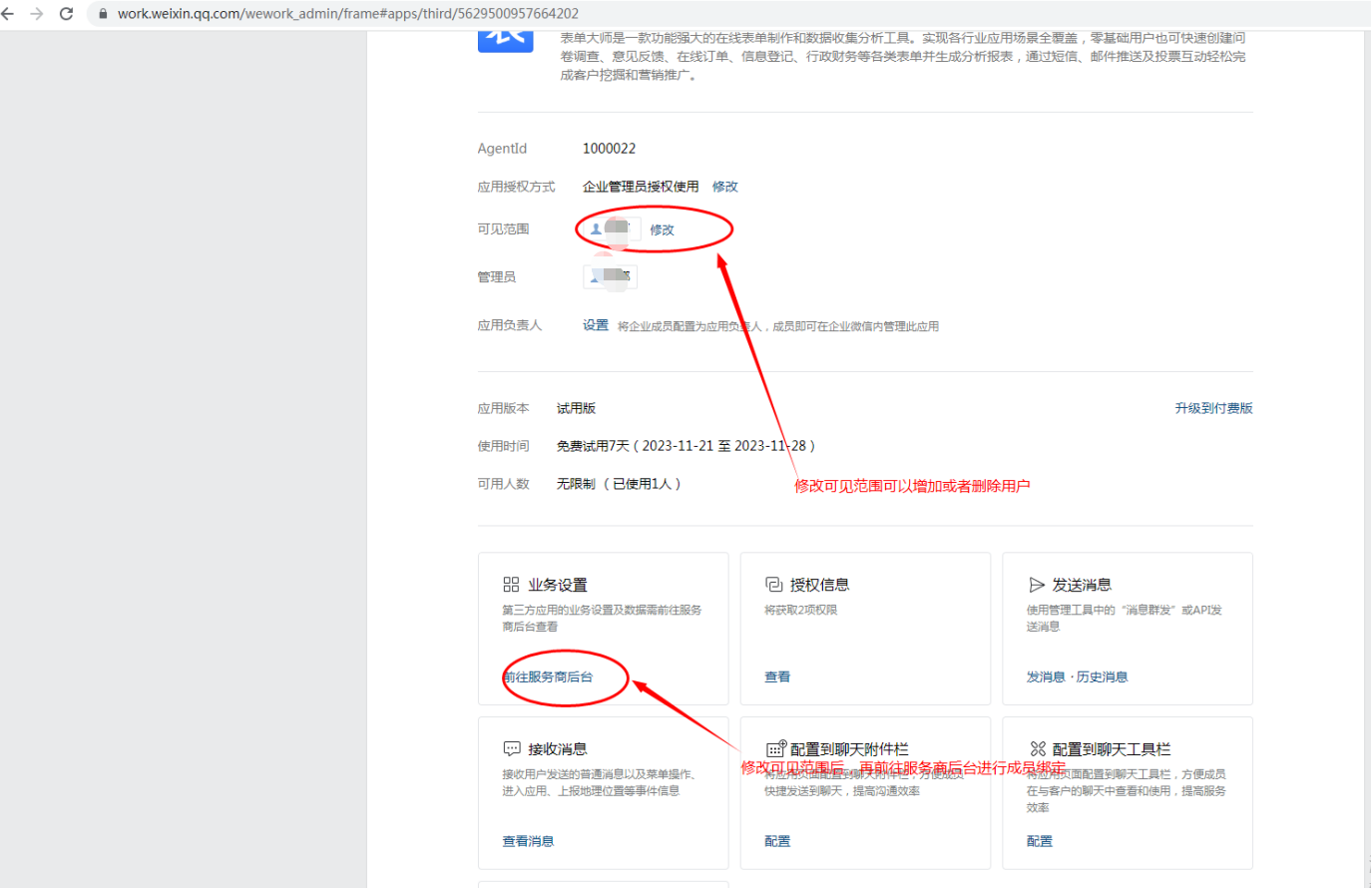
Task: Click the 发送消息 paper plane icon
Action: coord(1037,585)
